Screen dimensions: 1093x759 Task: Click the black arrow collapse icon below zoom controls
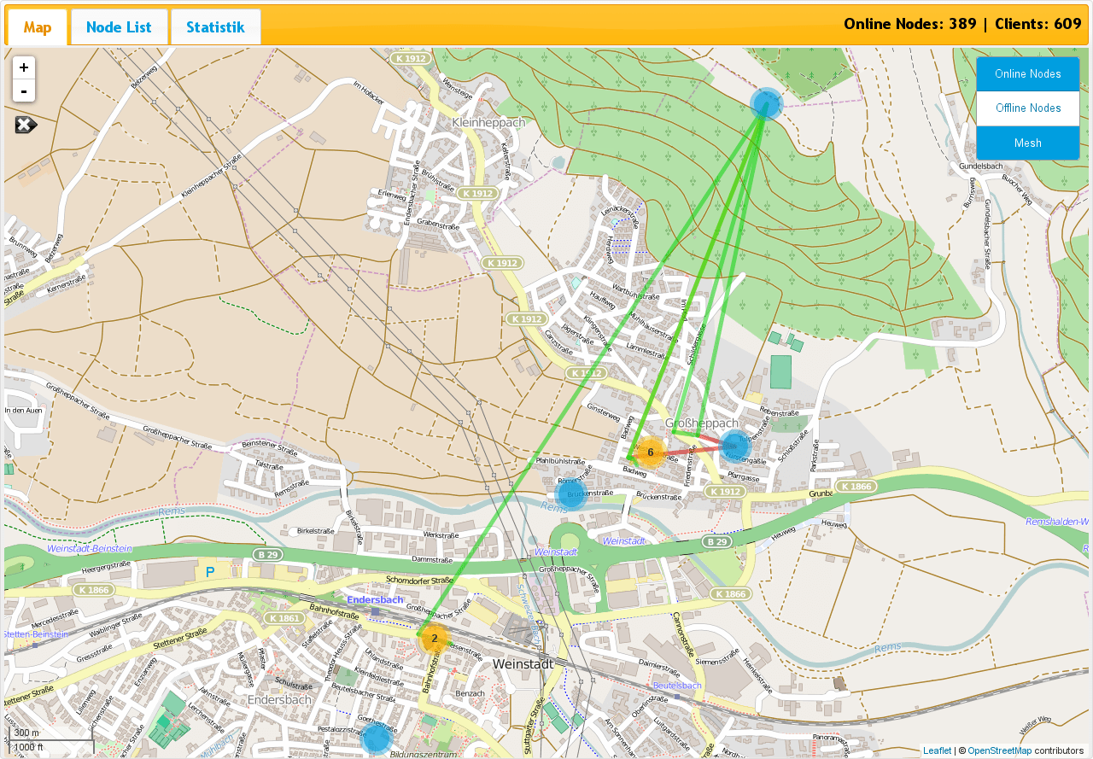(x=24, y=125)
